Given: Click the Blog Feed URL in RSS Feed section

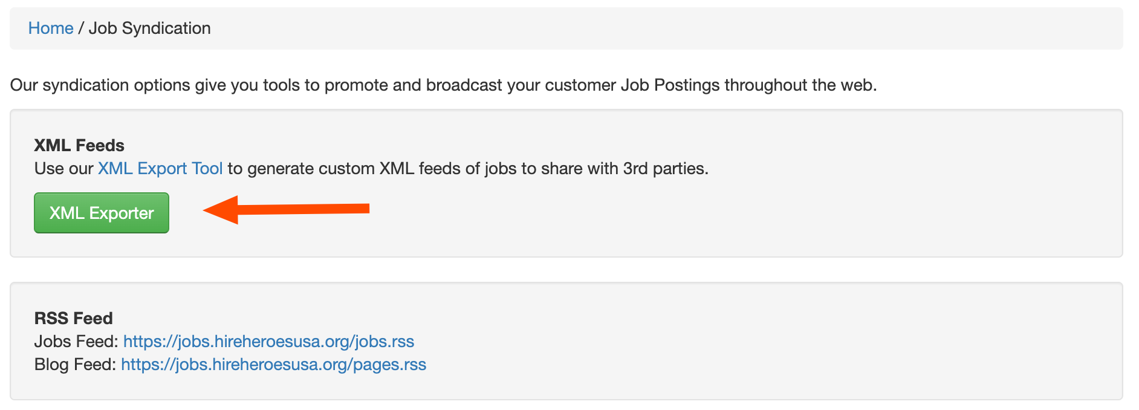Looking at the screenshot, I should (x=273, y=364).
